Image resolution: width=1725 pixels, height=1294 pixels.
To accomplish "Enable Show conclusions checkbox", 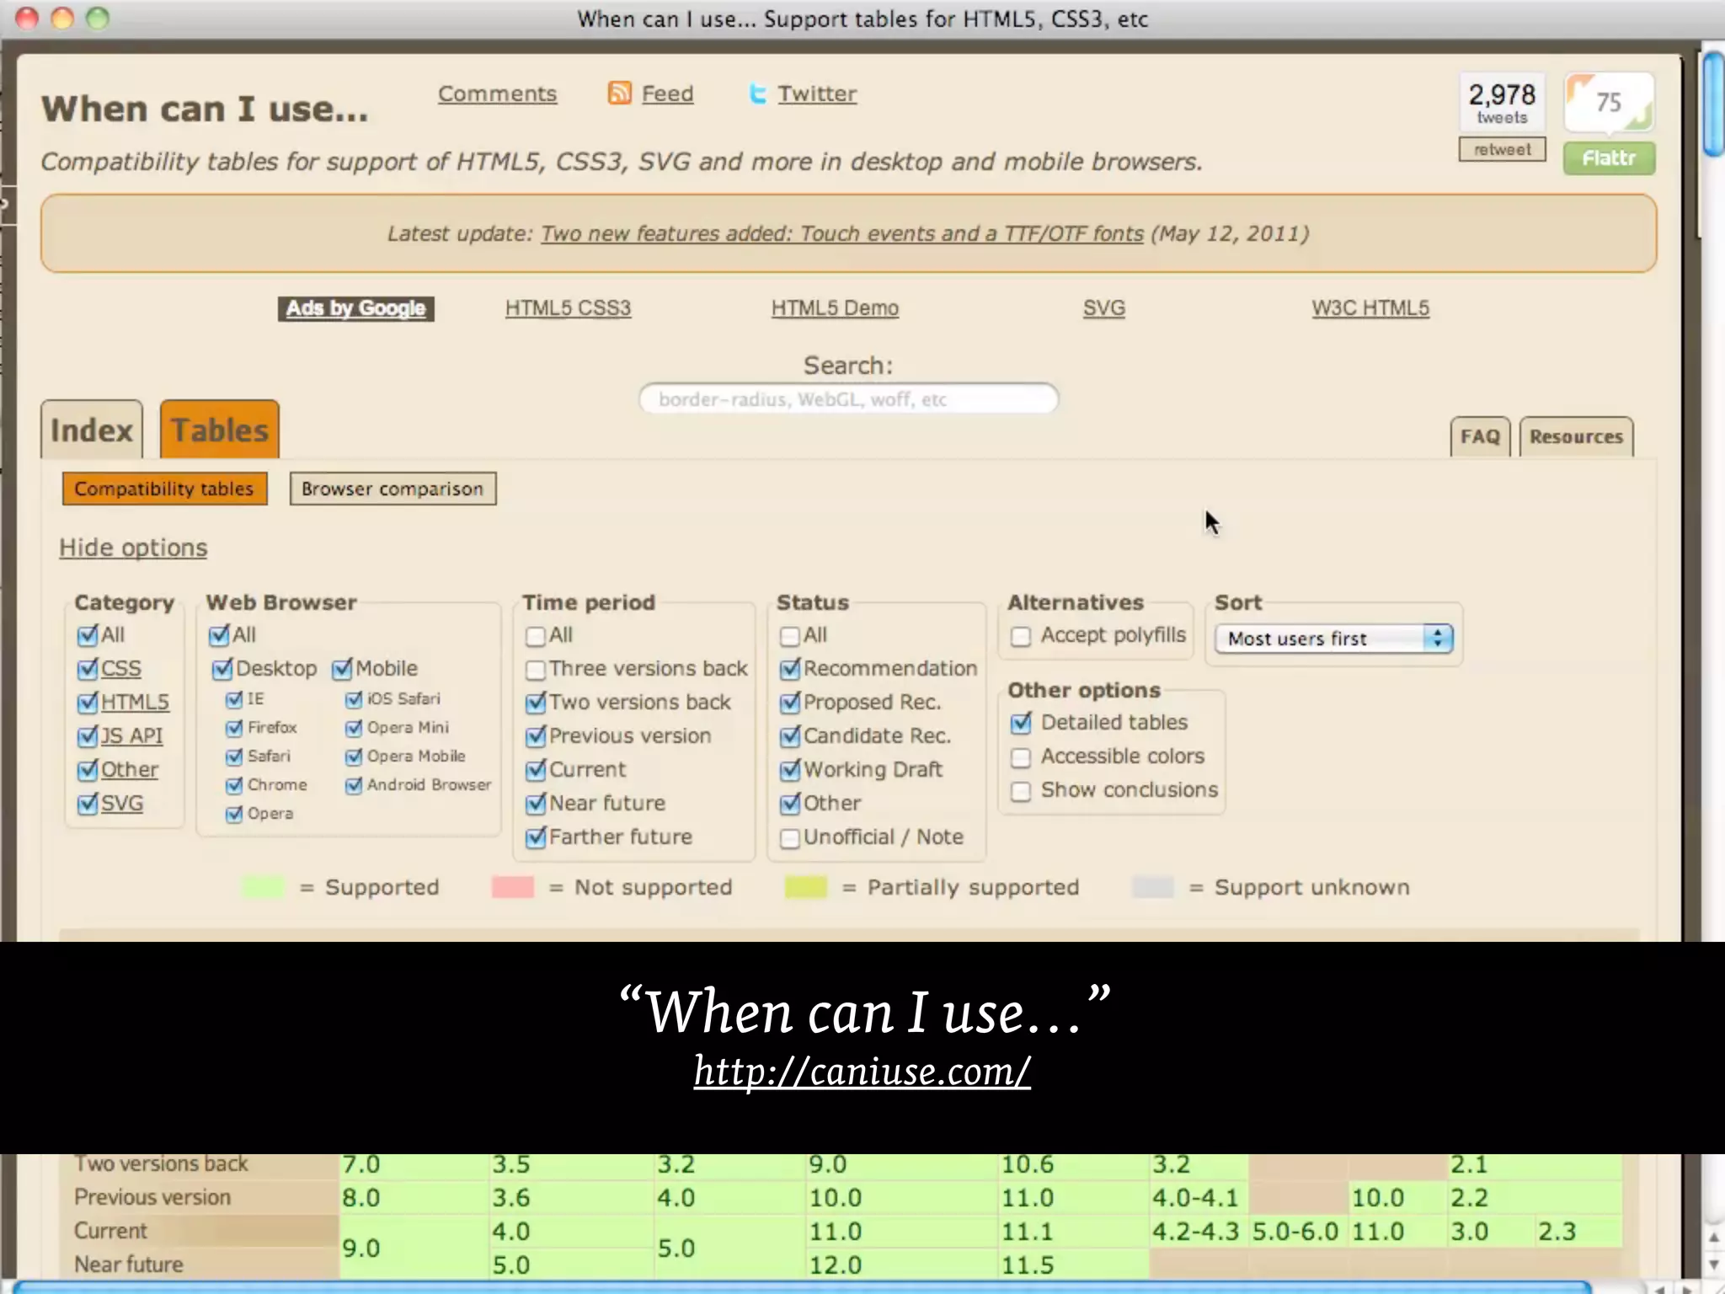I will [1020, 791].
